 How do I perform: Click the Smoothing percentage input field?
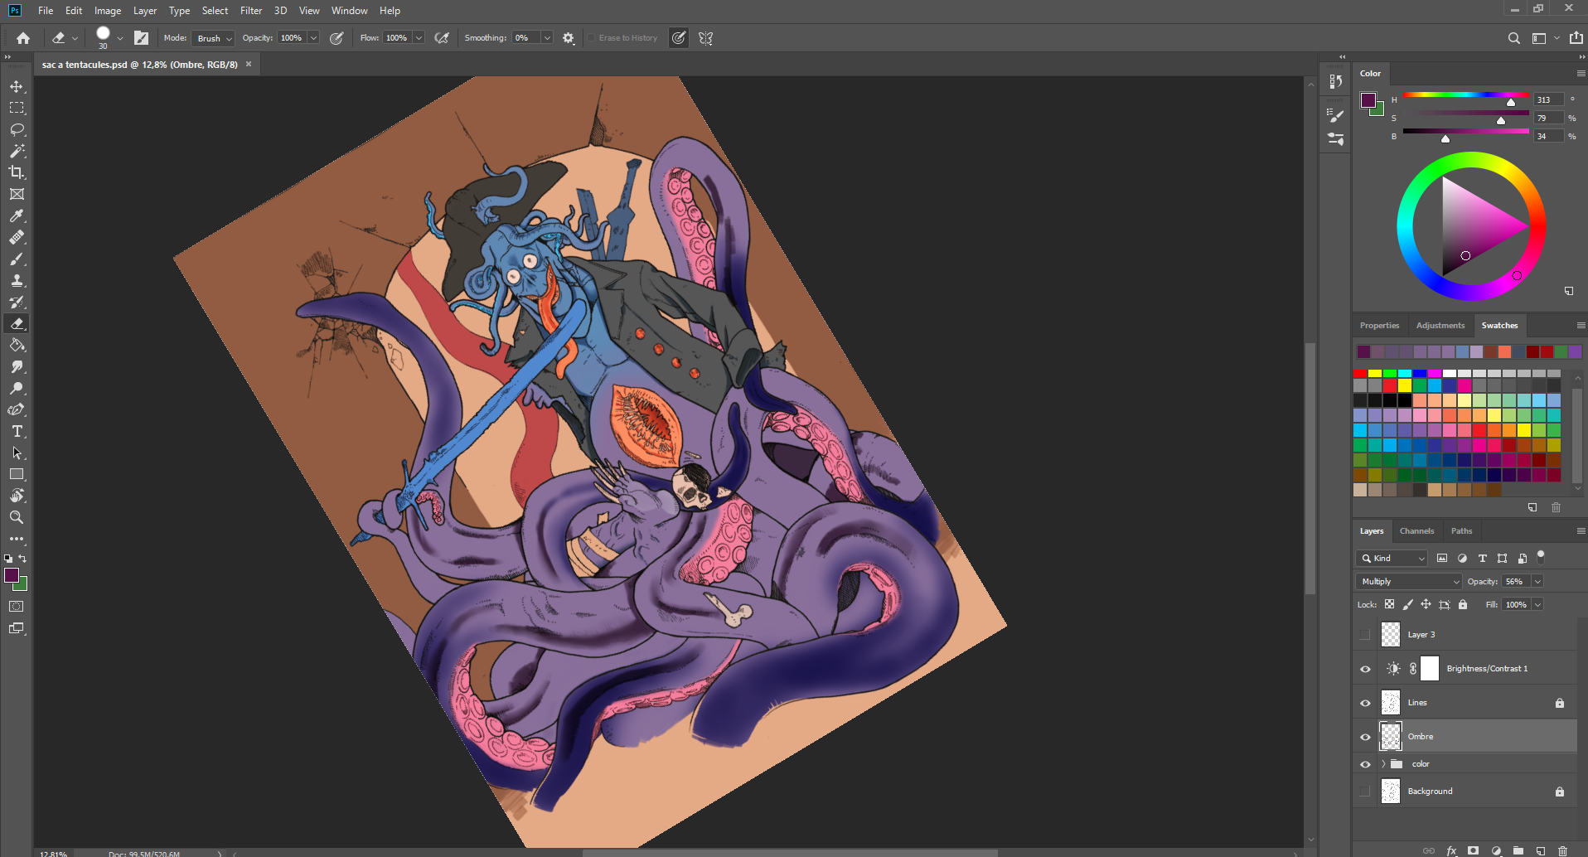(525, 38)
